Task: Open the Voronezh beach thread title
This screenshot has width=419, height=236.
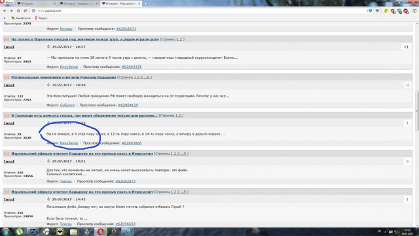Action: tap(85, 39)
